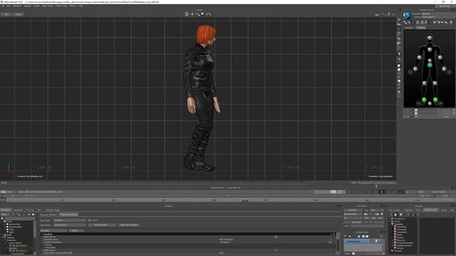Screen dimensions: 456x256
Task: Choose Full Body keying mode icon
Action: (x=418, y=22)
